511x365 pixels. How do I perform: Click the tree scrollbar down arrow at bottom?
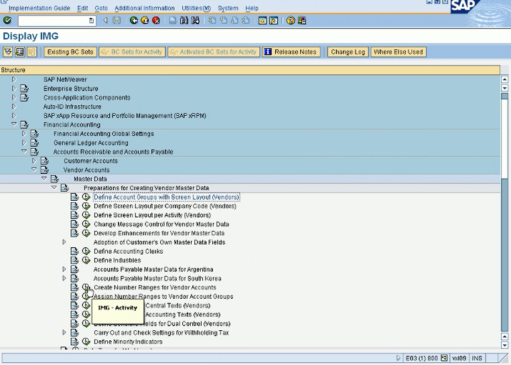click(x=504, y=345)
